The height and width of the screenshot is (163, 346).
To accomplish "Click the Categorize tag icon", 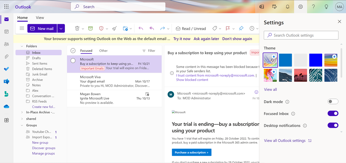I will (x=214, y=28).
